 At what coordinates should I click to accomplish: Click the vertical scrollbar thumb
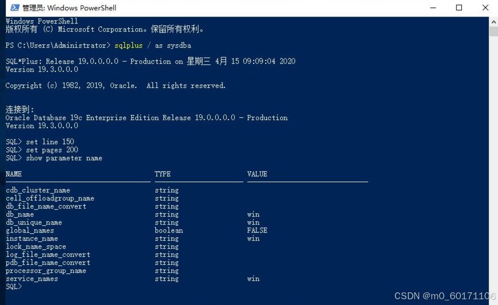493,32
